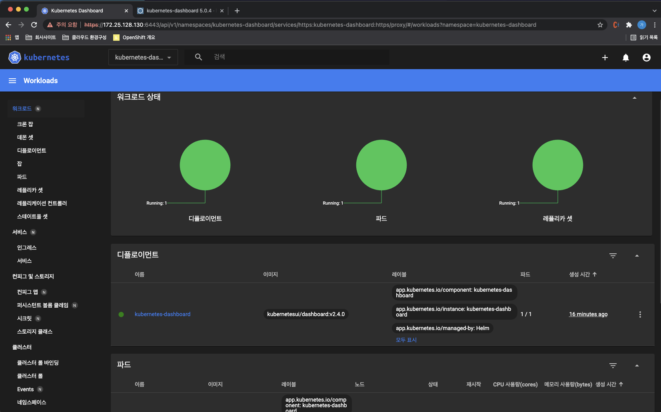Switch to Kubernetes Dashboard browser tab
Screen dimensions: 661x412
point(84,11)
